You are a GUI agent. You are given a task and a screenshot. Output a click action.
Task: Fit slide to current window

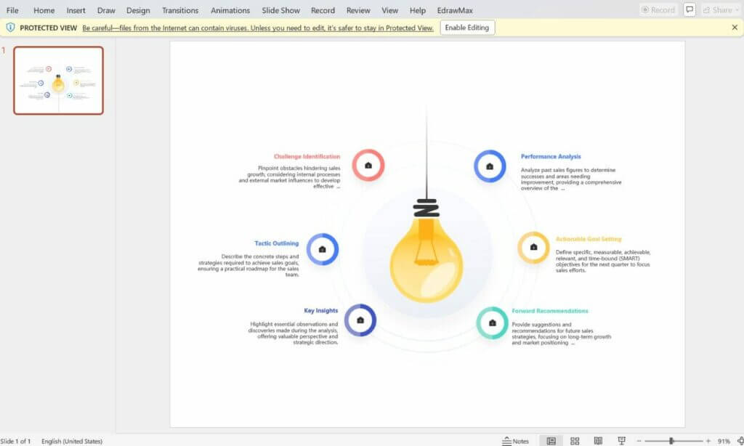tap(740, 441)
